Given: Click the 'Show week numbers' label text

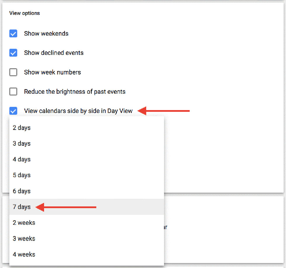Looking at the screenshot, I should [52, 72].
